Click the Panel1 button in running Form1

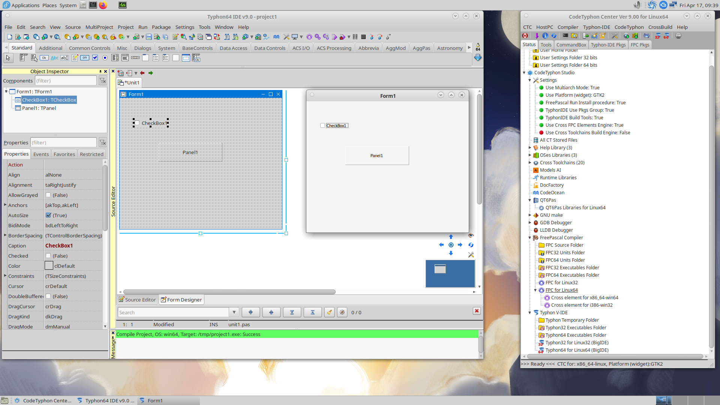(377, 156)
